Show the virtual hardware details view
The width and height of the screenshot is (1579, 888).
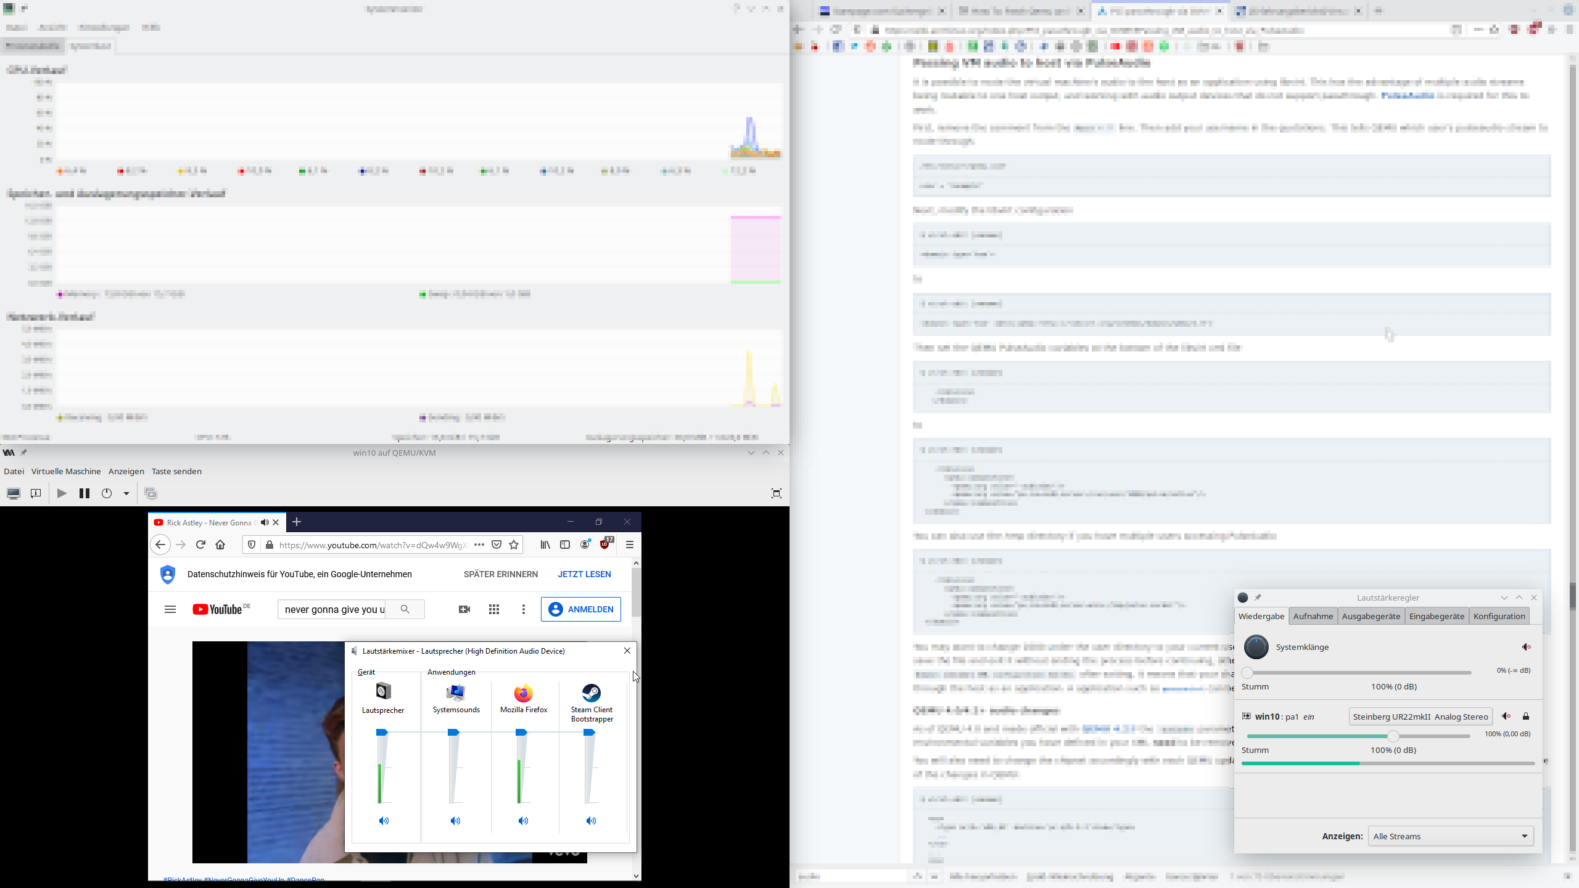(x=36, y=493)
